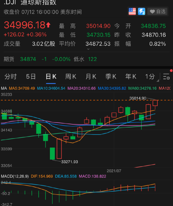Select the 日K chart tab
173x206 pixels.
click(51, 76)
